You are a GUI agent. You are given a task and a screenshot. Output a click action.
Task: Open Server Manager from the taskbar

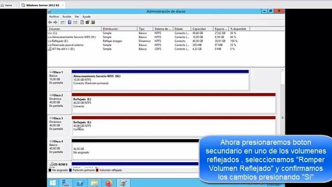(x=66, y=183)
